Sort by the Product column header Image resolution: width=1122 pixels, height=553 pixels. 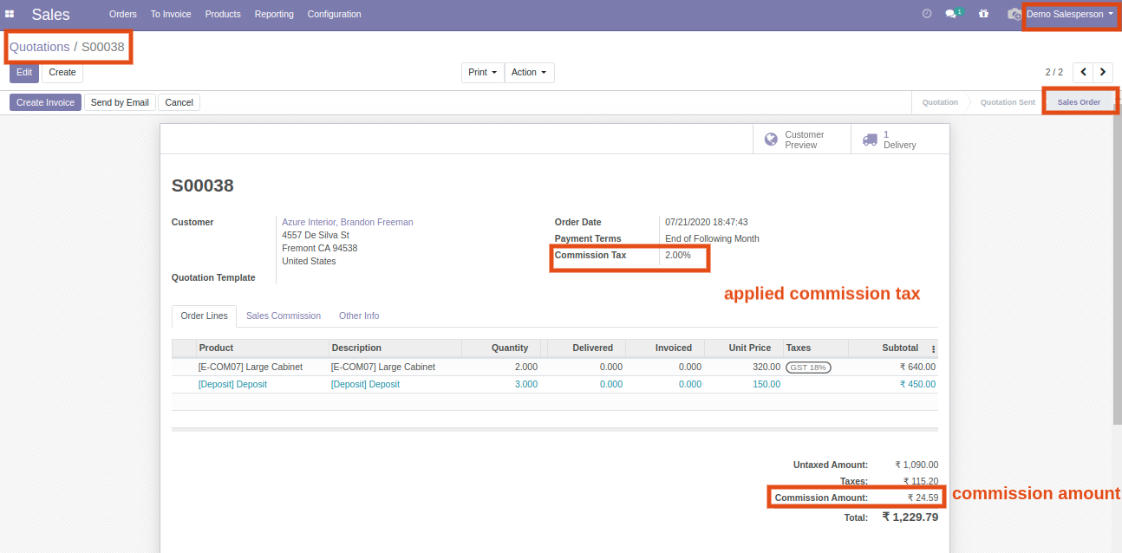tap(263, 348)
